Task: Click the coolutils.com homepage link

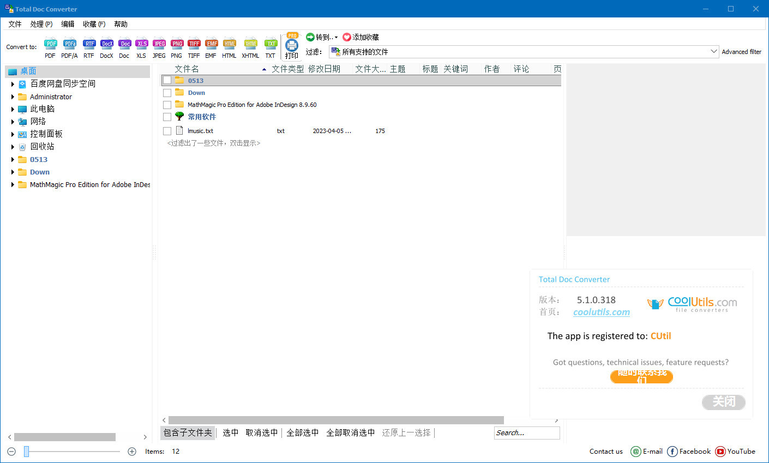Action: click(602, 311)
